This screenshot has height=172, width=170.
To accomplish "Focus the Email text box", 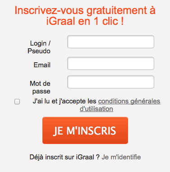I will [110, 64].
